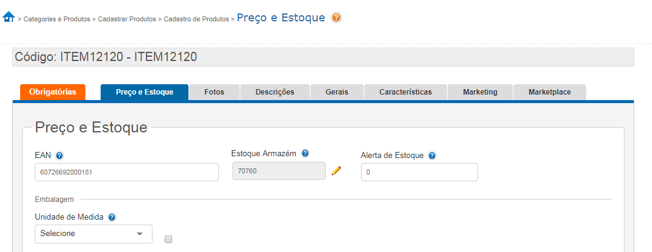The image size is (652, 252).
Task: Focus the Alerta de Estoque input field
Action: coord(419,172)
